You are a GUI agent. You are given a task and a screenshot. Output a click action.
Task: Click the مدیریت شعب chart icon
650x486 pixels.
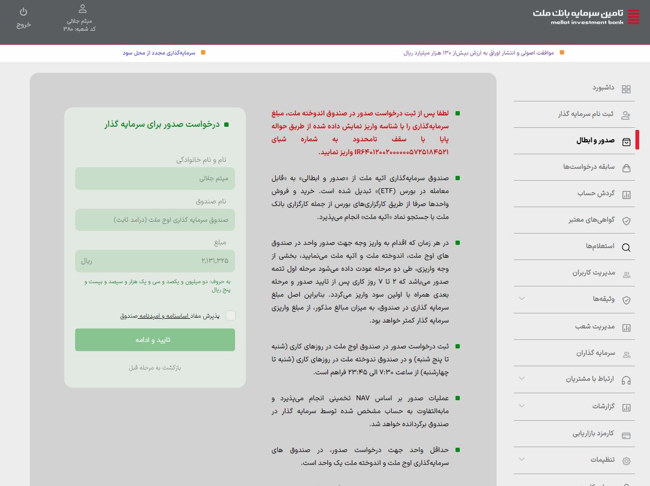(x=626, y=327)
